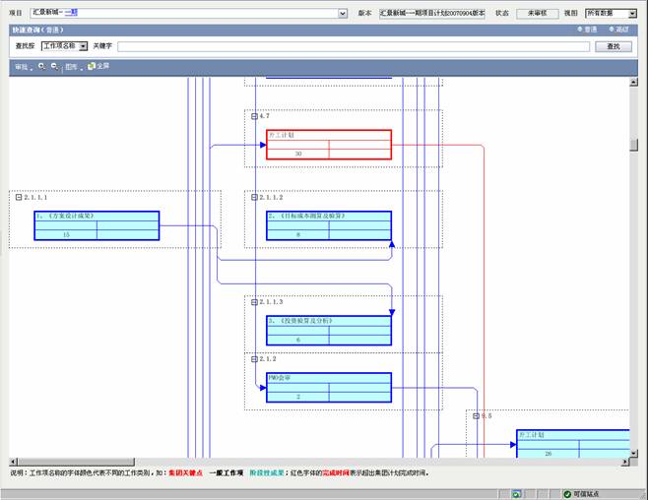Open the 项目 project dropdown
This screenshot has height=500, width=648.
(x=343, y=13)
